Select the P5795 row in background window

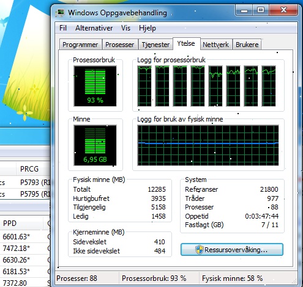pyautogui.click(x=25, y=194)
